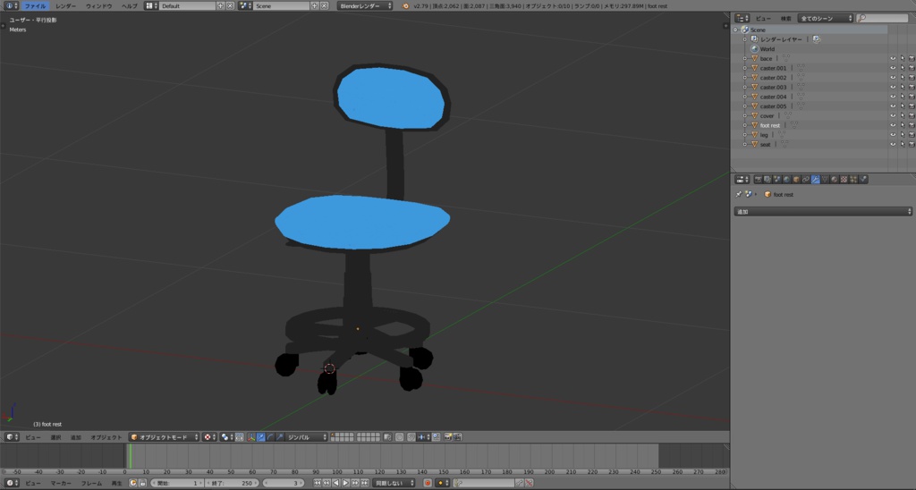Click the pin icon in properties header
The height and width of the screenshot is (490, 916).
738,195
